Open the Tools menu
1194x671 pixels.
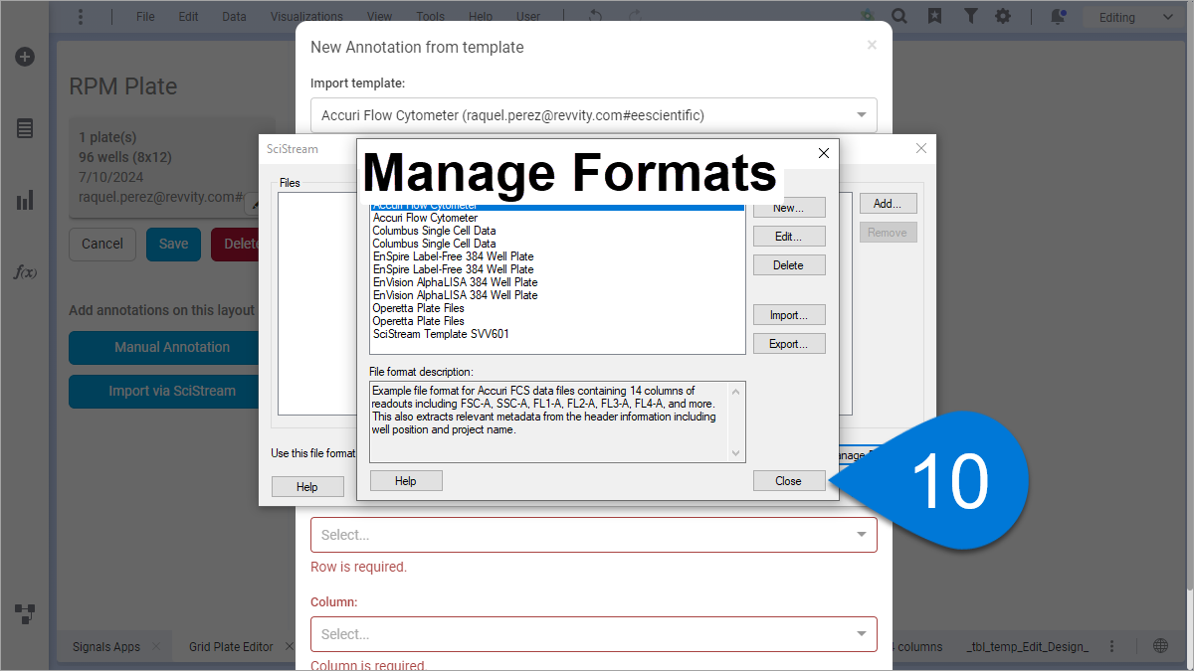[431, 17]
